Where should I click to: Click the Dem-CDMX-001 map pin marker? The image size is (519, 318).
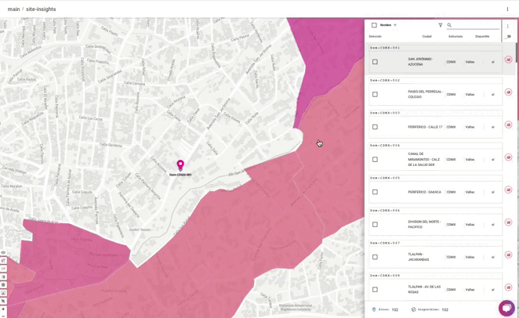180,165
